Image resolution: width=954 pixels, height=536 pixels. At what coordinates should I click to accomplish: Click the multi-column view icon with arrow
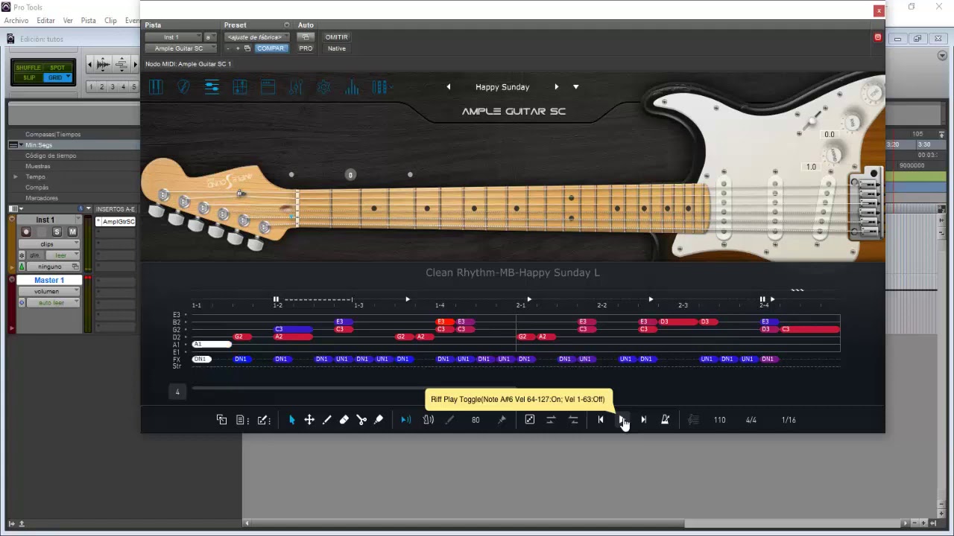[381, 87]
